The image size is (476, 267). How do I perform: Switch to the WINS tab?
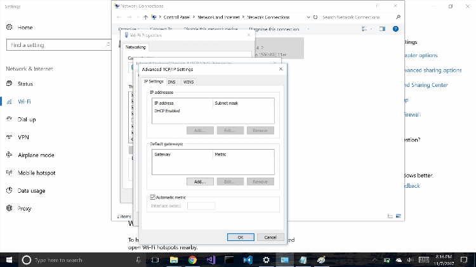pyautogui.click(x=188, y=82)
